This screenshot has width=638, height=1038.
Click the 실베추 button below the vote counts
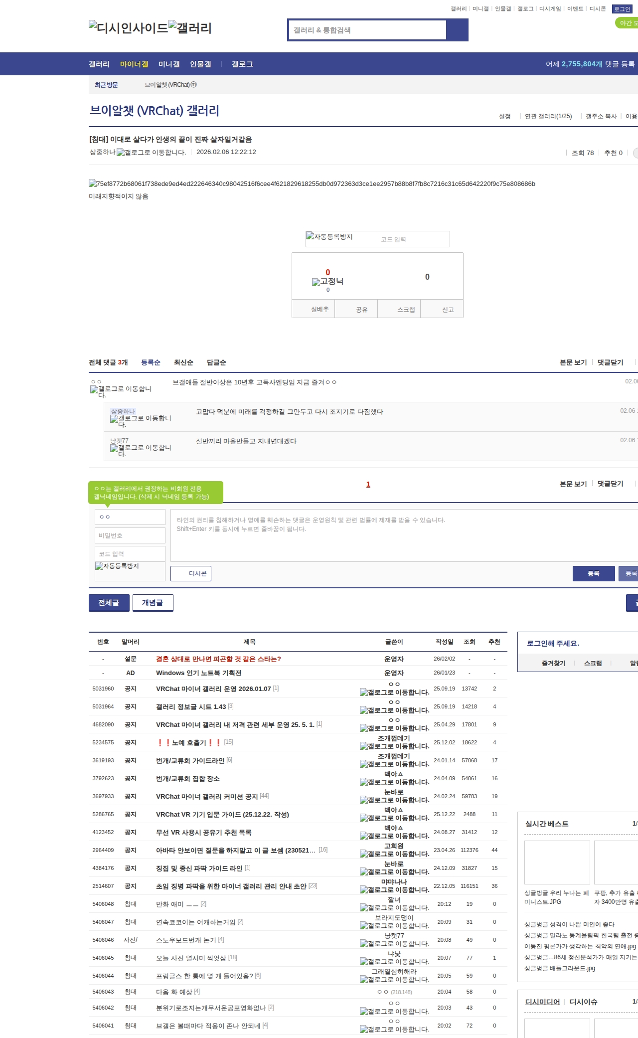[x=319, y=309]
